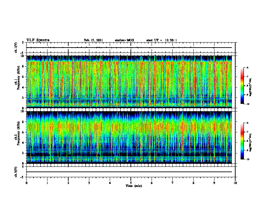Click the ch.2 colorbar "log(PSD)(V²/Hz)" label
265x205 pixels.
pos(251,142)
